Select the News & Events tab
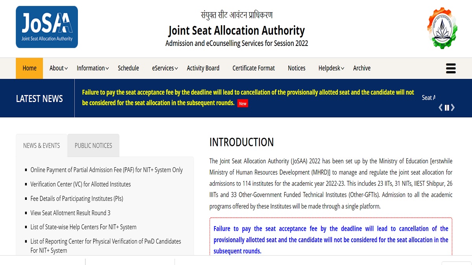This screenshot has width=472, height=265. click(42, 146)
